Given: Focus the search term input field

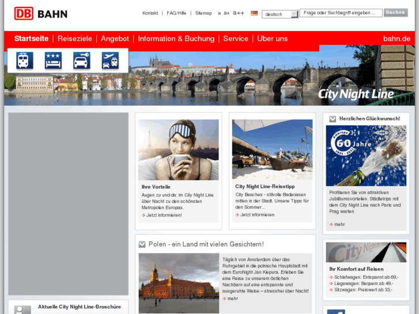Looking at the screenshot, I should pyautogui.click(x=341, y=13).
